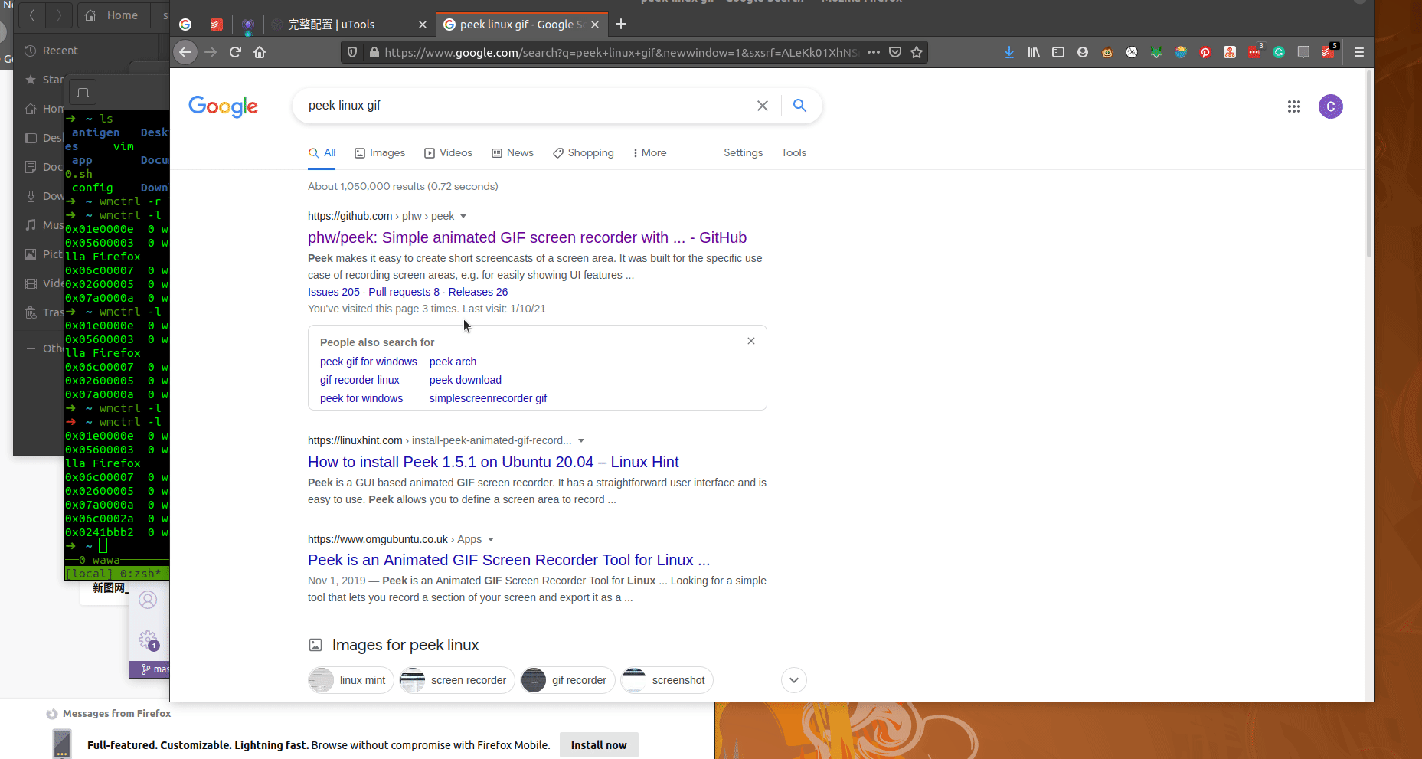Switch to pinned Todoist tab
The width and height of the screenshot is (1422, 759).
pyautogui.click(x=217, y=25)
